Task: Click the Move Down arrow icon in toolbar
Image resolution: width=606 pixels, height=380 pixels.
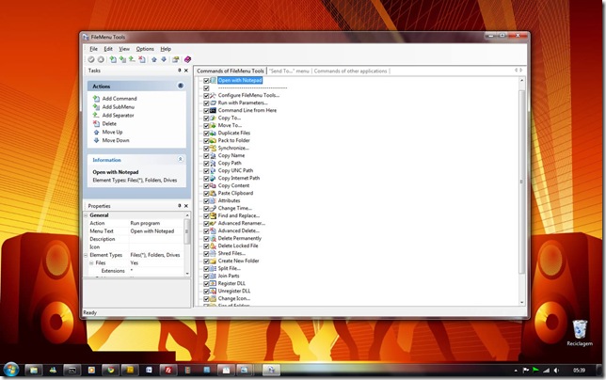Action: click(164, 59)
